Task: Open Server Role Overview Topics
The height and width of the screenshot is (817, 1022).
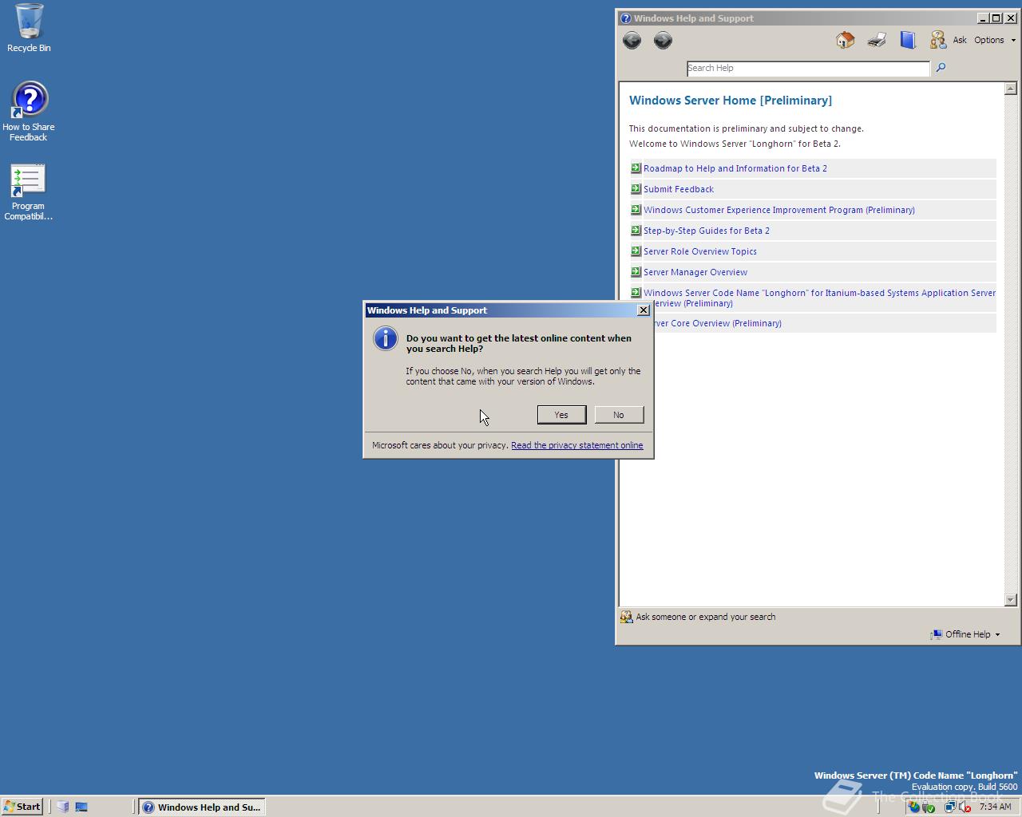Action: 700,251
